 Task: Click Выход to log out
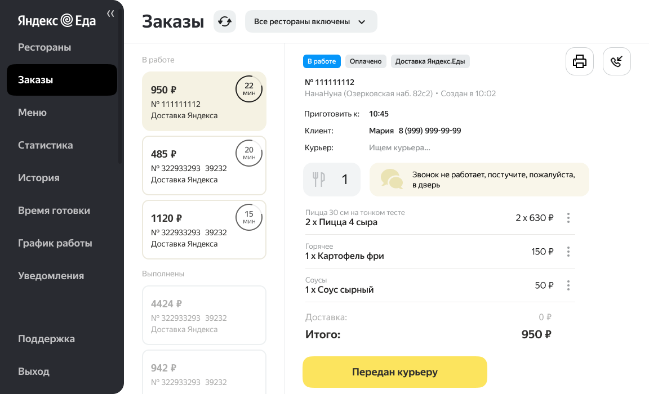click(34, 371)
